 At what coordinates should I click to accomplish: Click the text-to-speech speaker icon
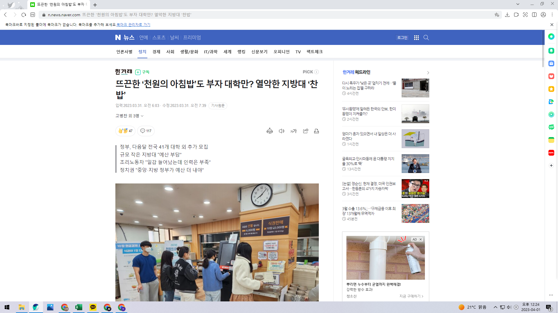pos(281,131)
